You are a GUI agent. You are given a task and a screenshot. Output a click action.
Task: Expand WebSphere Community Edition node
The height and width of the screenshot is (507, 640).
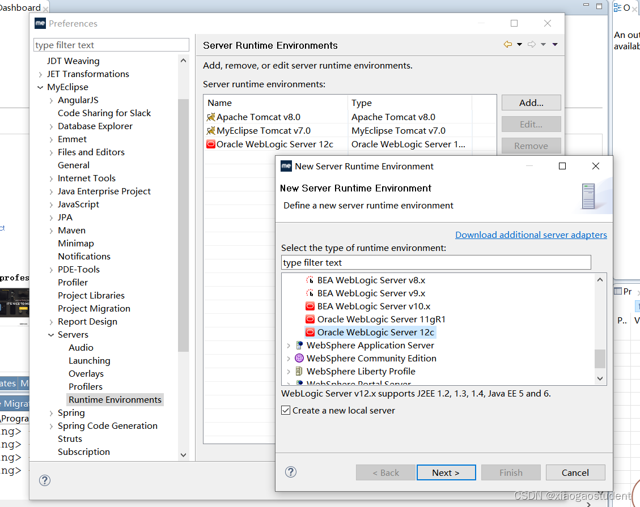[289, 359]
